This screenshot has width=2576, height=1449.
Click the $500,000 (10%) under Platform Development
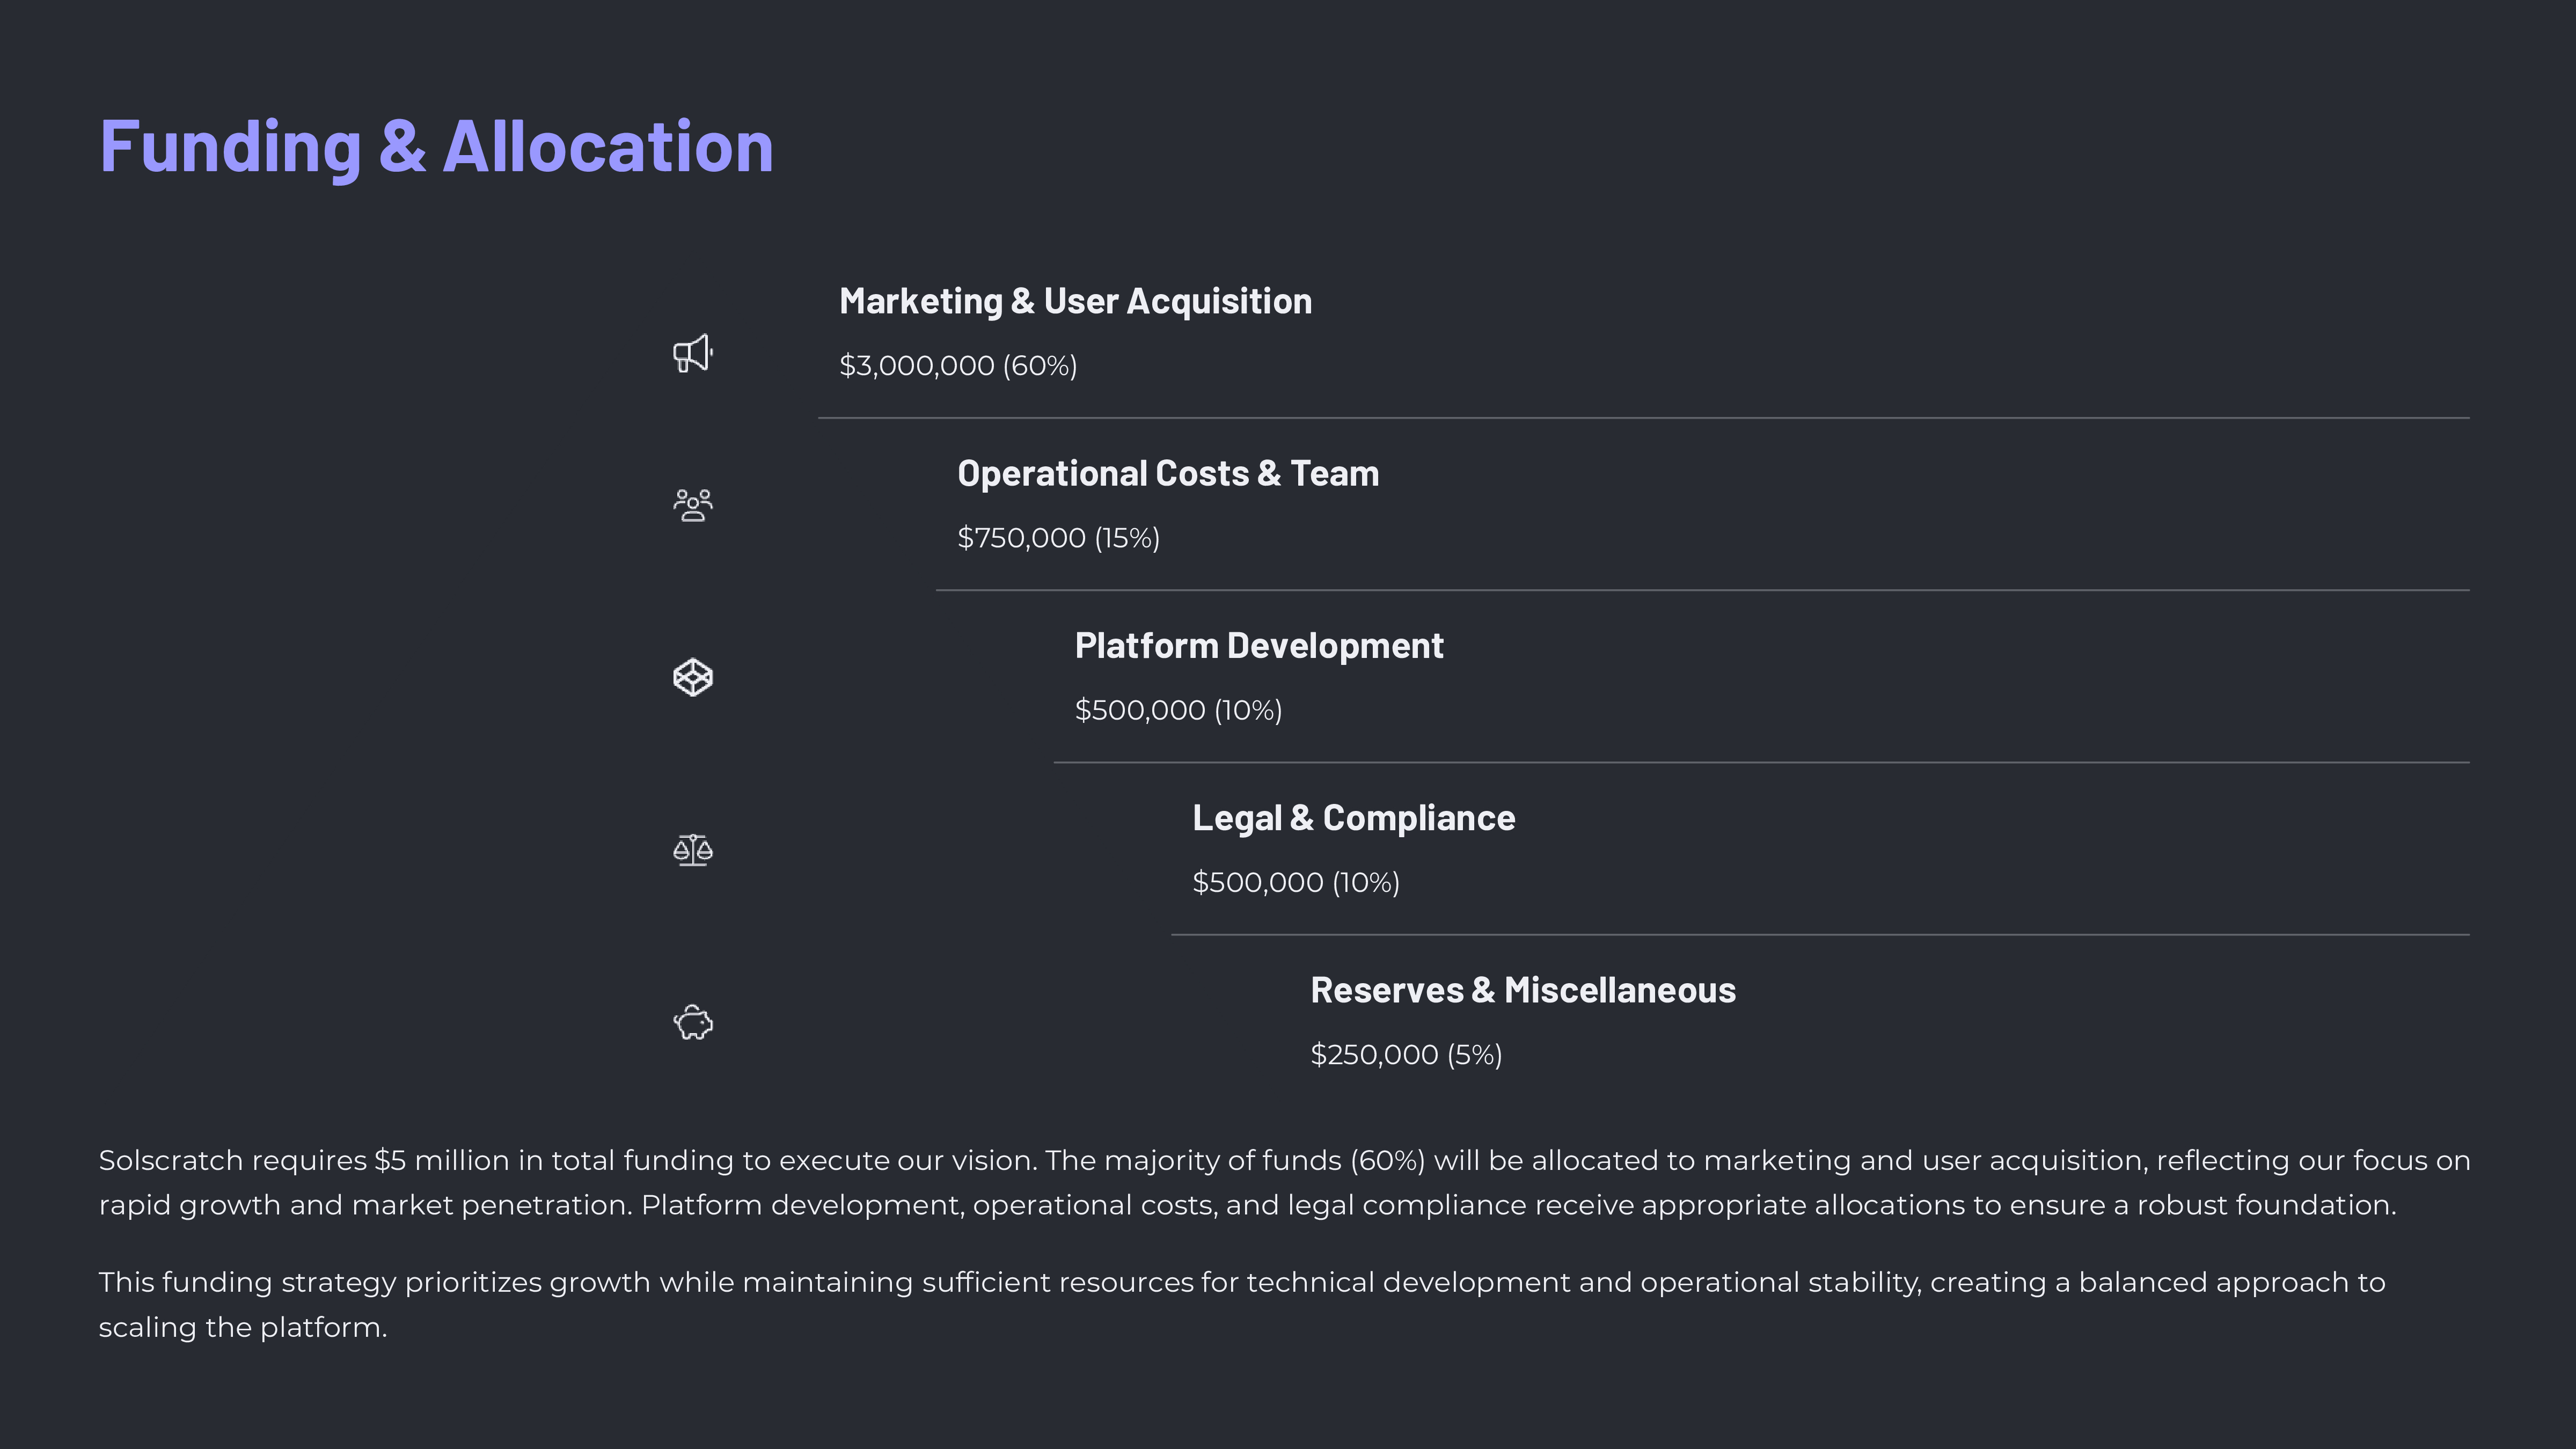tap(1178, 710)
